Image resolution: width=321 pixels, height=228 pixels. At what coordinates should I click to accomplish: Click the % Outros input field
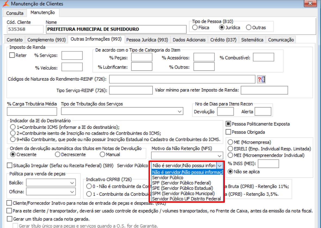(204, 67)
